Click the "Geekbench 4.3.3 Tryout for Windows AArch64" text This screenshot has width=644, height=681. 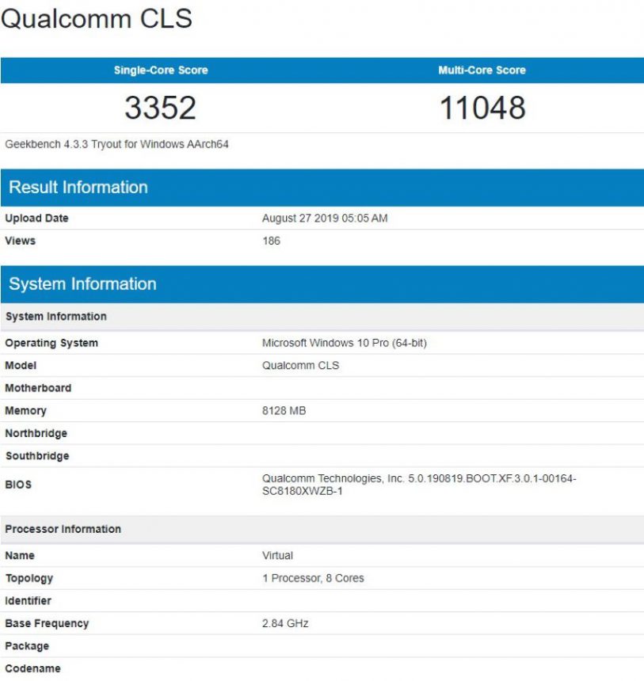pyautogui.click(x=116, y=144)
